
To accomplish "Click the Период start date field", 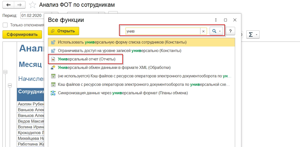I will point(32,15).
